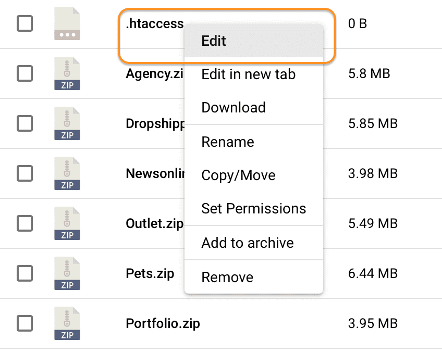The image size is (442, 354).
Task: Check the box beside Portfolio.zip
Action: tap(24, 323)
